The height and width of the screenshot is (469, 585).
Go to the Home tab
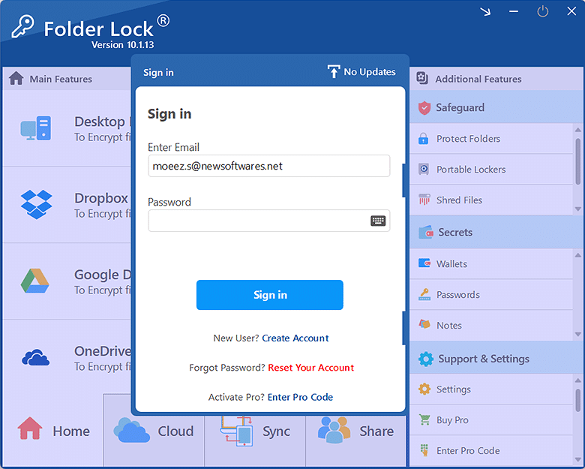coord(52,431)
